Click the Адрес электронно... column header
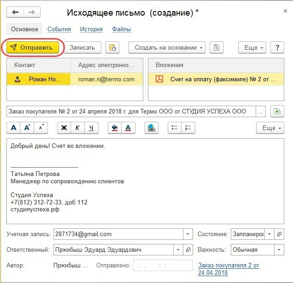Viewport: 293px width, 283px height. click(107, 65)
